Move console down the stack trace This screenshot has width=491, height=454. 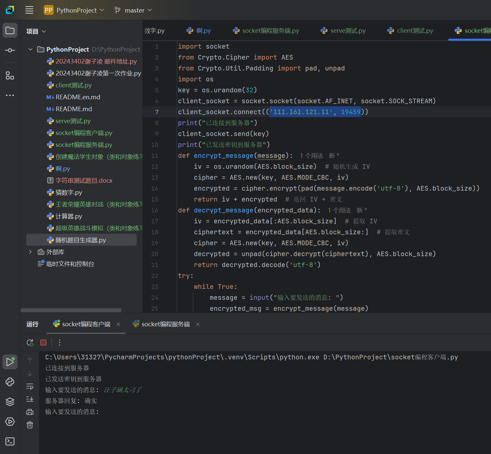coord(30,373)
